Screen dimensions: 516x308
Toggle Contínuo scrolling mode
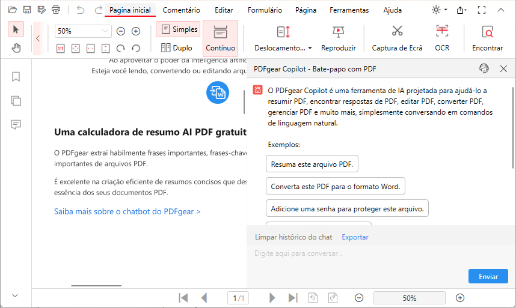tap(221, 38)
